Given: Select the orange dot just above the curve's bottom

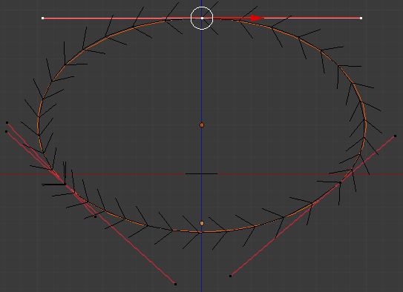Looking at the screenshot, I should tap(202, 224).
